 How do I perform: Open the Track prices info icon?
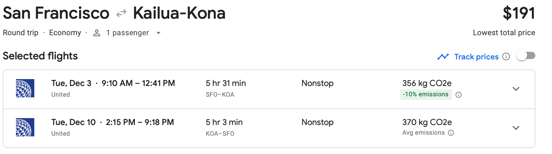pos(506,57)
